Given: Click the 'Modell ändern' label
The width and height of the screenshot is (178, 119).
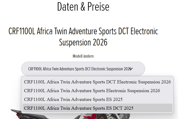Looking at the screenshot, I should 83,56.
